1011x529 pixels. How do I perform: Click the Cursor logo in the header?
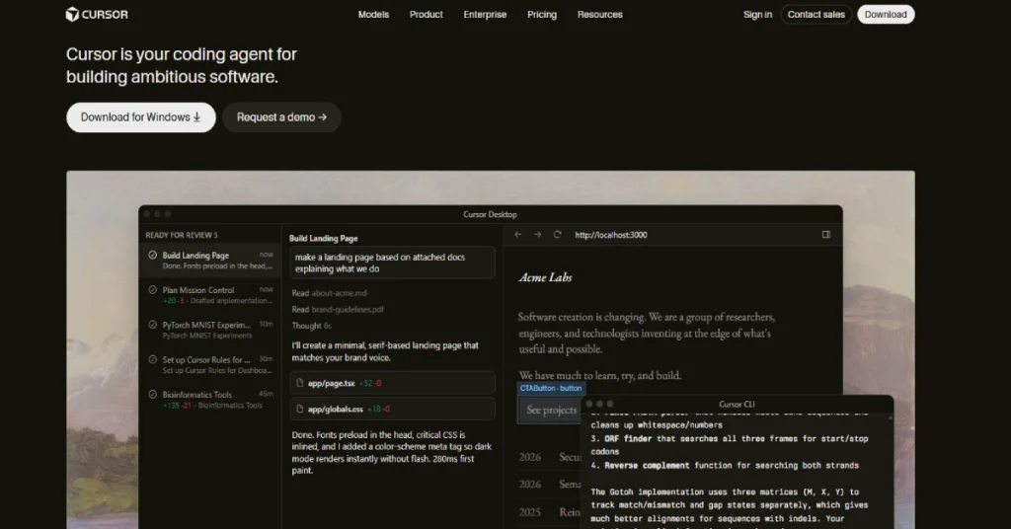pos(97,14)
